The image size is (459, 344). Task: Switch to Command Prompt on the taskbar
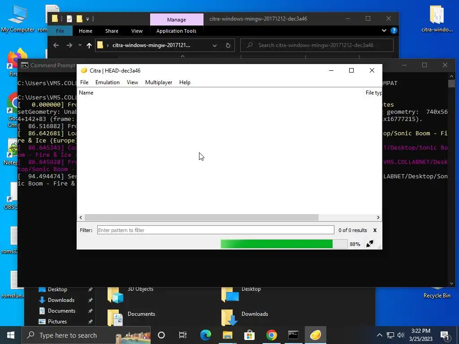[x=293, y=335]
